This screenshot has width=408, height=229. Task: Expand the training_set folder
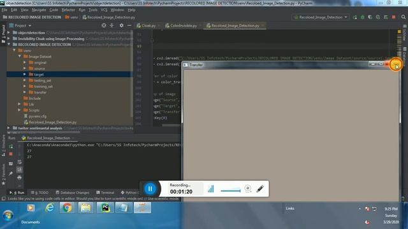pyautogui.click(x=25, y=87)
